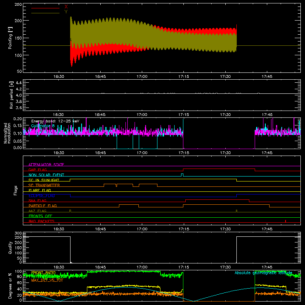This screenshot has width=305, height=305.
Task: Click the 17:45 label under Quality plot
Action: [x=267, y=267]
